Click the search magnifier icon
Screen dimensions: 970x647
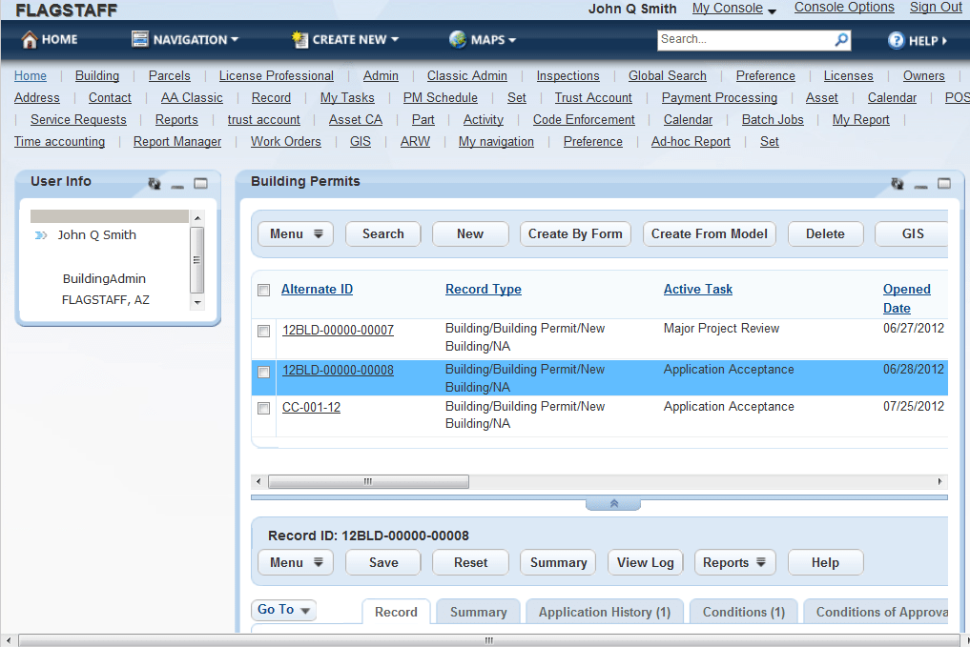[841, 40]
